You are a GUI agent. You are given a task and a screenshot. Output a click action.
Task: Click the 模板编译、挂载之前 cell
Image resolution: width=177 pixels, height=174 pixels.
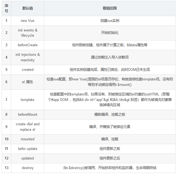[x=110, y=115]
